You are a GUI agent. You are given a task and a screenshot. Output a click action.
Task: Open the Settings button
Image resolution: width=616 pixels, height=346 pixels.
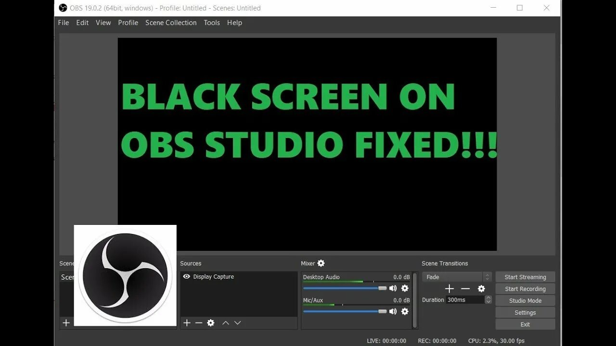(525, 312)
